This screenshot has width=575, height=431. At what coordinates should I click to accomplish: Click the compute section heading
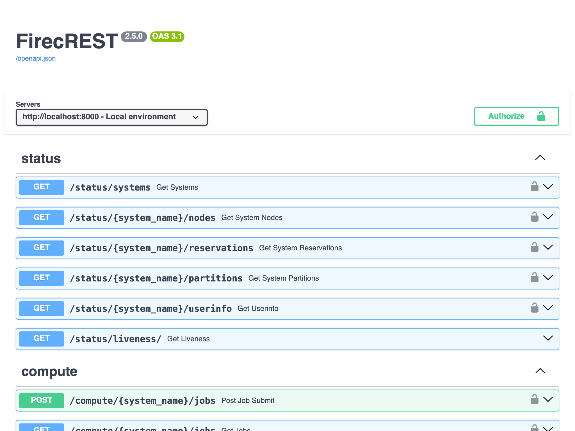tap(49, 372)
